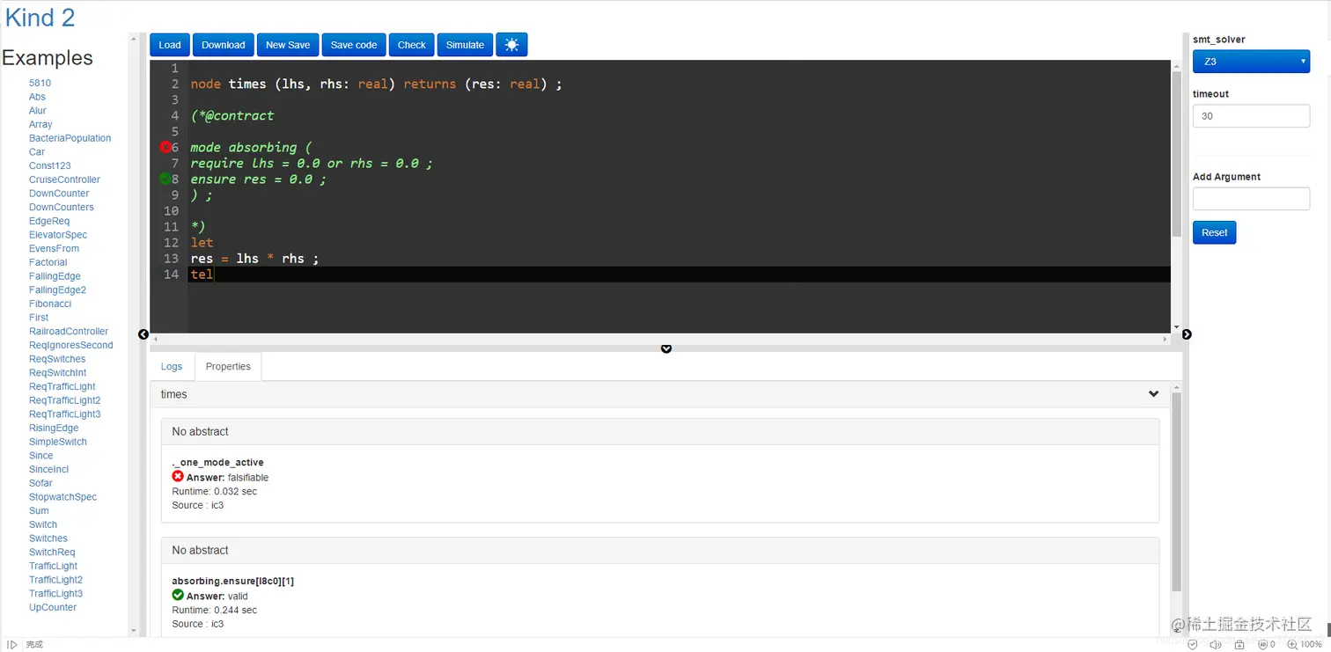Viewport: 1331px width, 652px height.
Task: Click the editor horizontal scrollbar
Action: [x=660, y=339]
